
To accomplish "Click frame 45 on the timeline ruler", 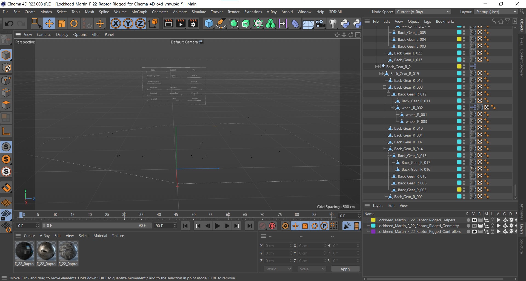I will (x=176, y=215).
